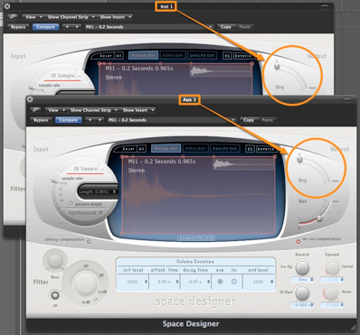
Task: Open View dropdown in Aux 1 window
Action: pyautogui.click(x=56, y=110)
